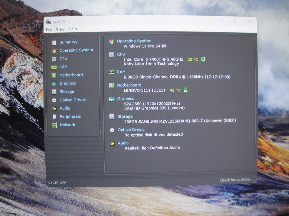The height and width of the screenshot is (216, 289).
Task: Click the No optical disk drives detected text
Action: [x=154, y=135]
